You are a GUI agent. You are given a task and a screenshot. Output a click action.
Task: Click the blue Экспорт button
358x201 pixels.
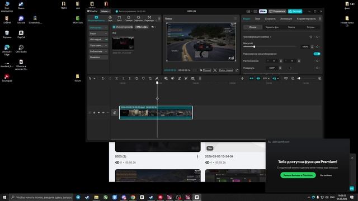tap(295, 11)
